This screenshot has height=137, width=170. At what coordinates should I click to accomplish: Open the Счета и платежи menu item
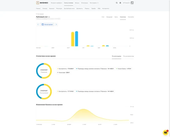[x=69, y=3]
